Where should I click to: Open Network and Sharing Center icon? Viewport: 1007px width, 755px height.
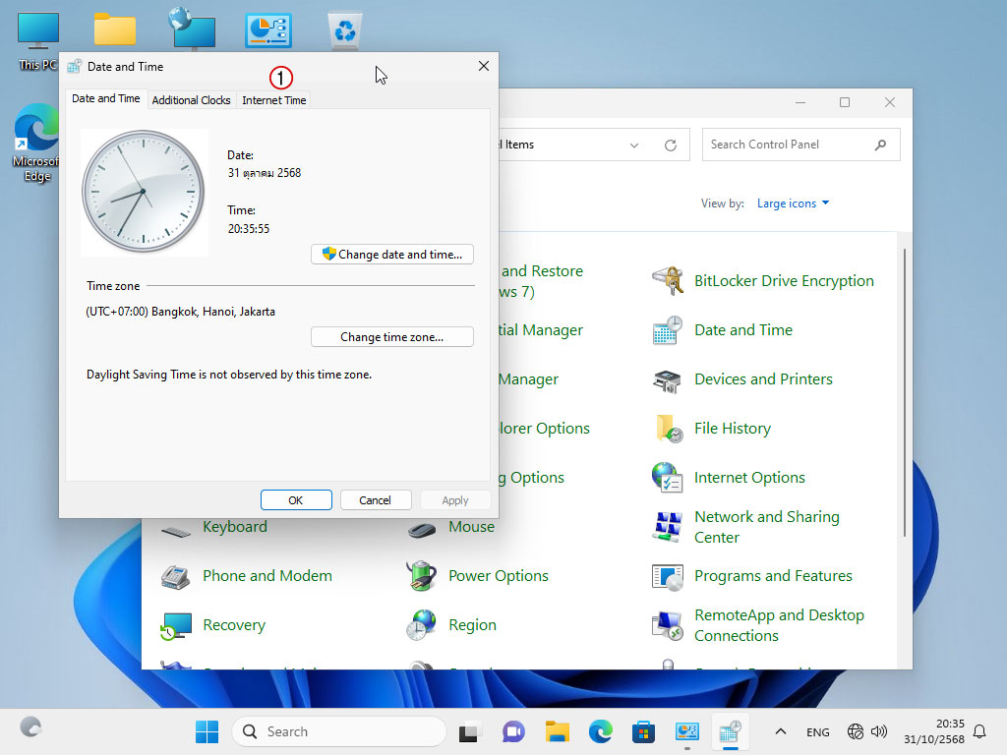pyautogui.click(x=668, y=527)
